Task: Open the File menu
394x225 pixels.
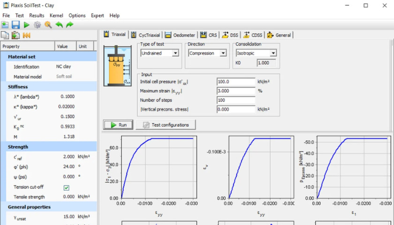Action: (6, 16)
